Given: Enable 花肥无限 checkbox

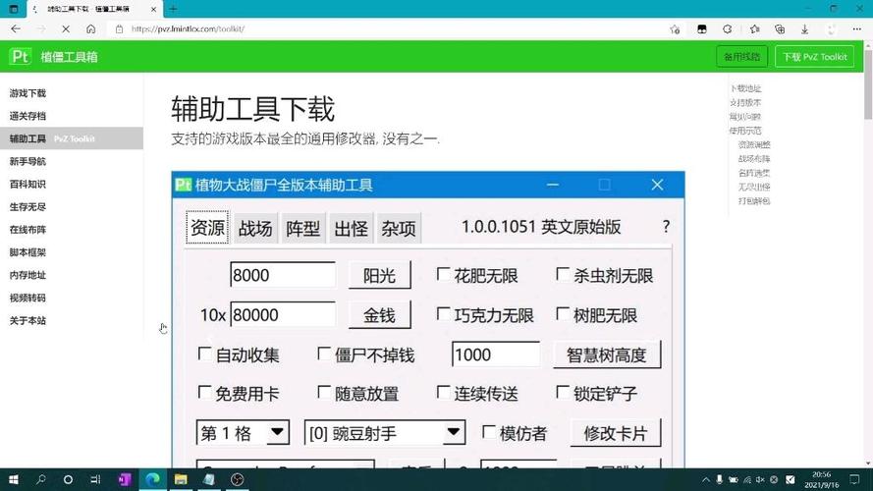Looking at the screenshot, I should coord(443,274).
